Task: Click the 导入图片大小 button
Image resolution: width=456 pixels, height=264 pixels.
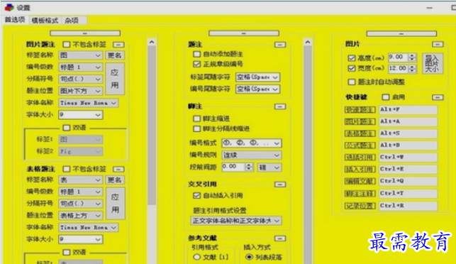Action: [433, 63]
